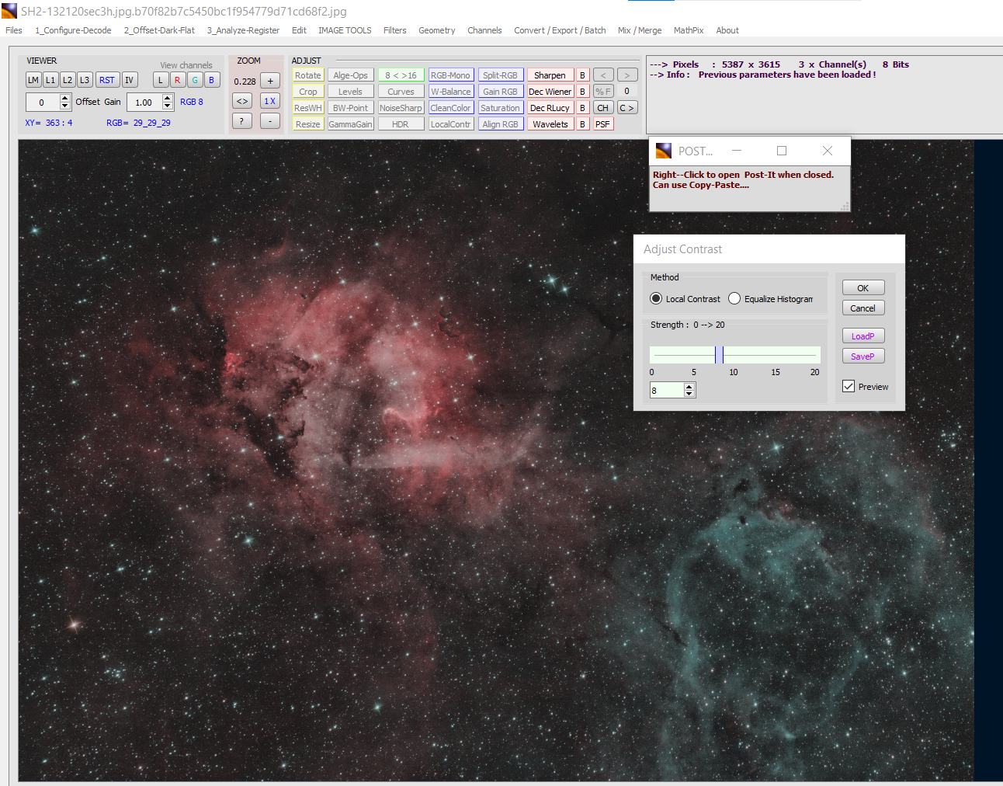This screenshot has width=1003, height=786.
Task: Open the Filters menu
Action: click(x=395, y=30)
